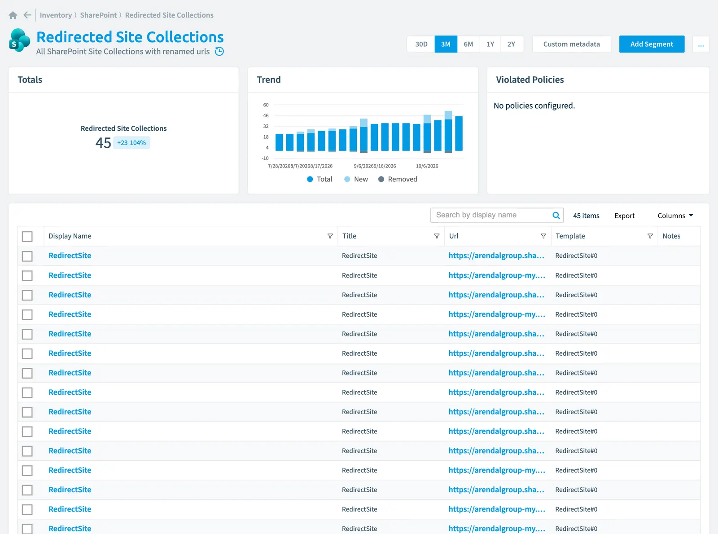Toggle the Total legend marker

click(310, 179)
